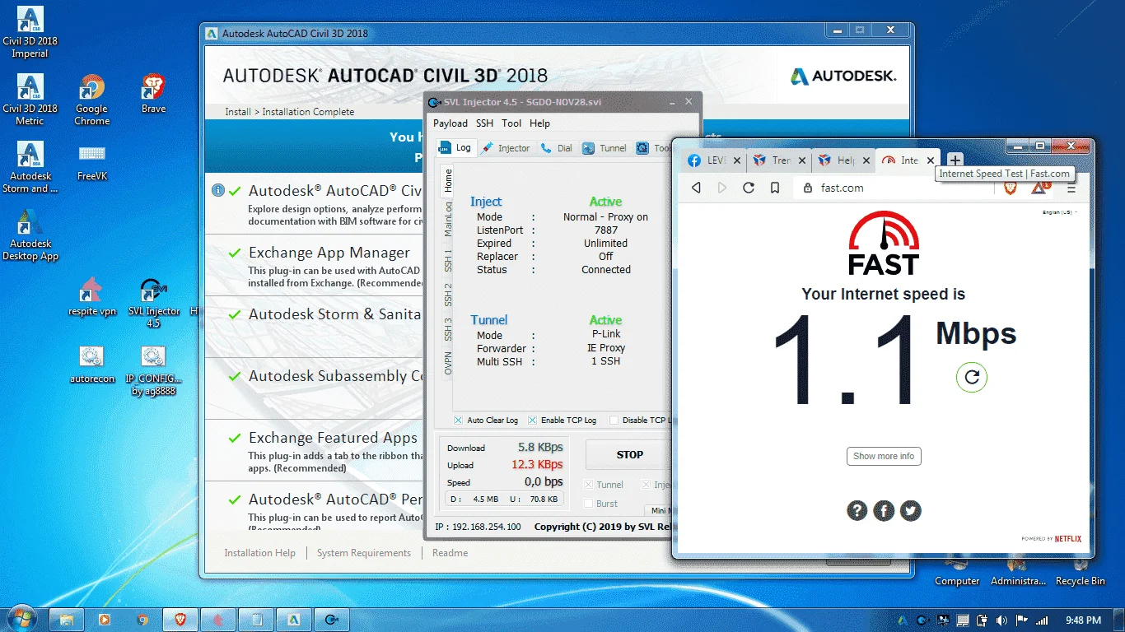This screenshot has width=1125, height=632.
Task: Click the info icon beside Autodesk AutoCAD Civil
Action: click(x=218, y=190)
